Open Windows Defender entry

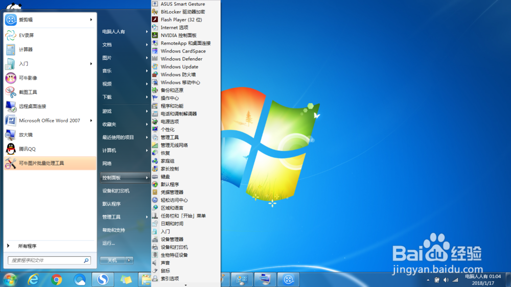186,59
